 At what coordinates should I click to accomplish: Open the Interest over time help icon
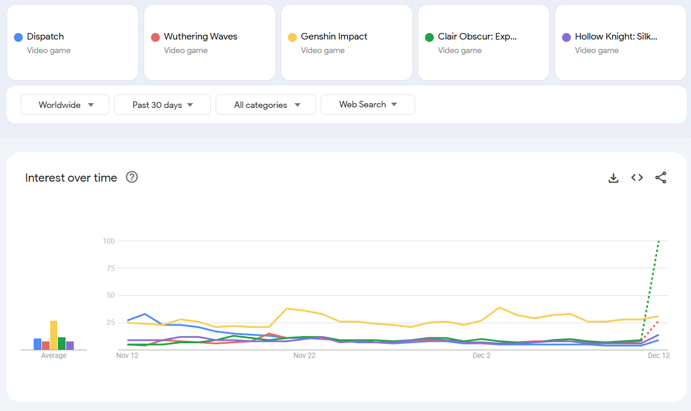132,177
